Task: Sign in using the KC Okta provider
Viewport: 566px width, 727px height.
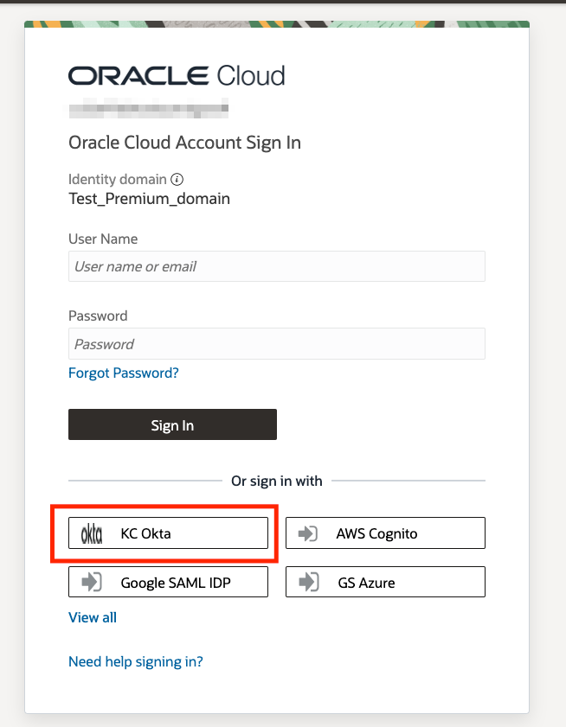Action: (167, 532)
